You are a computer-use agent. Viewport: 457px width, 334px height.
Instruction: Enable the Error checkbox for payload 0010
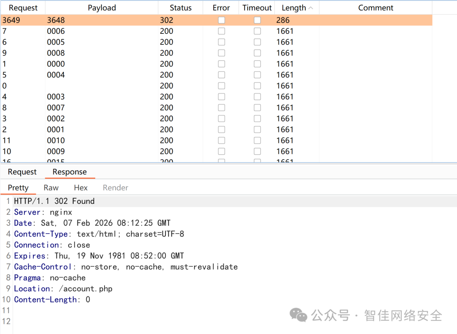click(221, 140)
